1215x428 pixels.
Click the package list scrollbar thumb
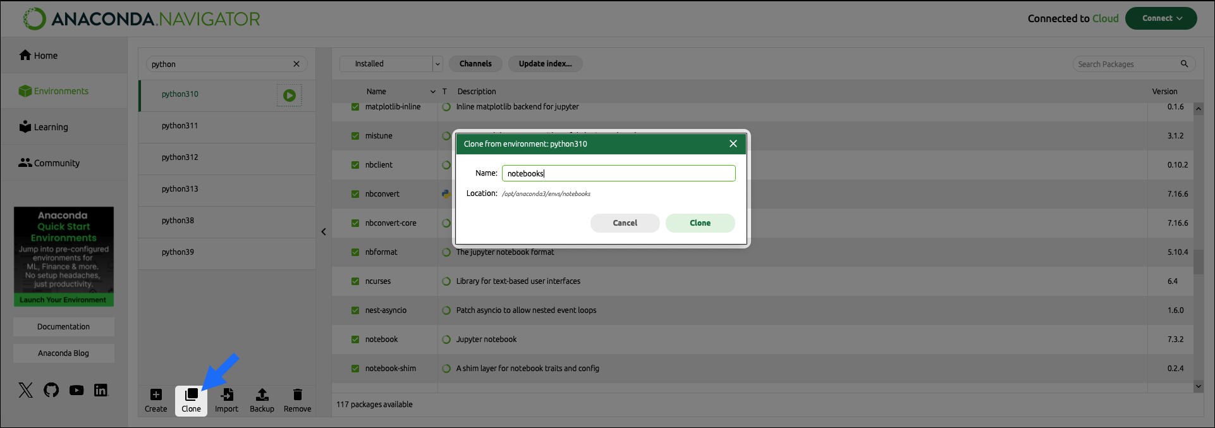1199,262
